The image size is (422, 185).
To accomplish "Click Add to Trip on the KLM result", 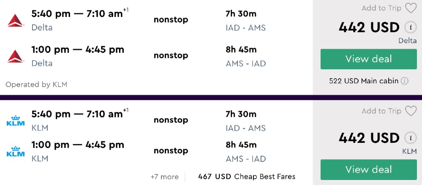I will (381, 111).
